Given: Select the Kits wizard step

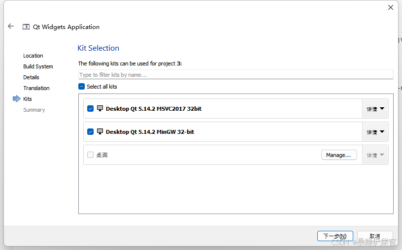Looking at the screenshot, I should pos(28,99).
